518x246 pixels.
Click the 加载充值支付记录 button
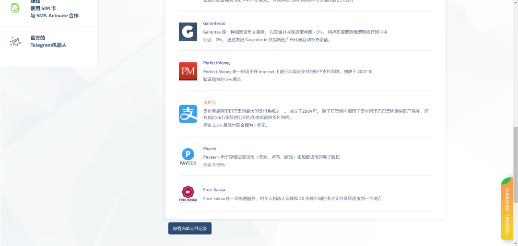[190, 229]
